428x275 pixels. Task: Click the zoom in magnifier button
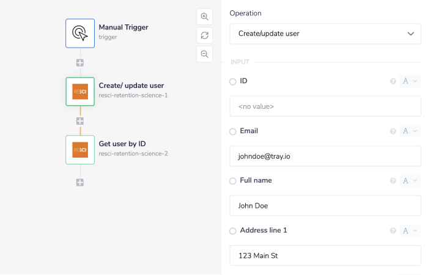tap(205, 17)
